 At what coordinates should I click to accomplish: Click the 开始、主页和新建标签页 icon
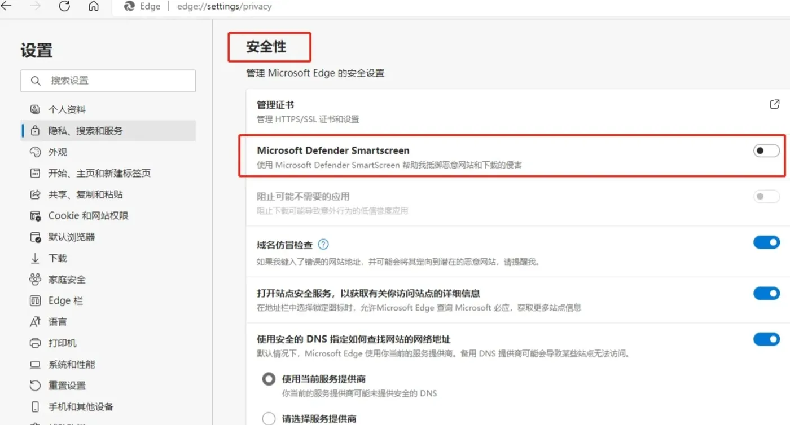click(x=35, y=173)
